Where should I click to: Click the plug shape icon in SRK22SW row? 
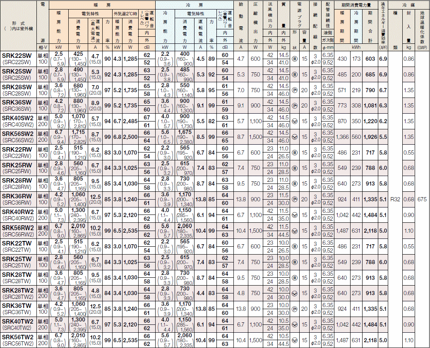(295, 59)
